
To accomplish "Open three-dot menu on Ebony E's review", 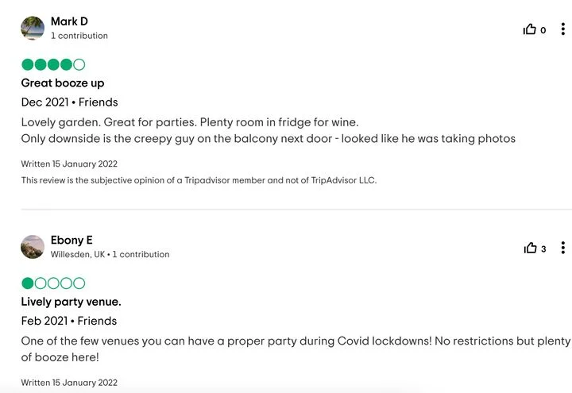I will (x=563, y=248).
